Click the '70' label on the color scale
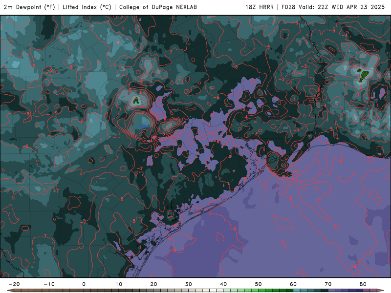 (328, 284)
